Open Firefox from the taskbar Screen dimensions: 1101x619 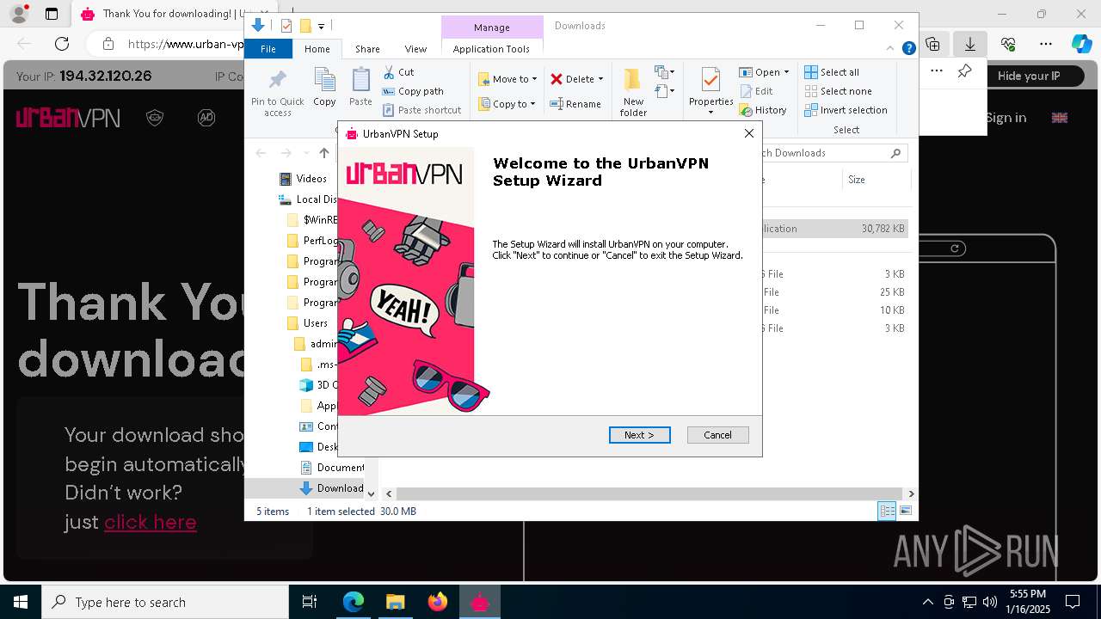(437, 602)
